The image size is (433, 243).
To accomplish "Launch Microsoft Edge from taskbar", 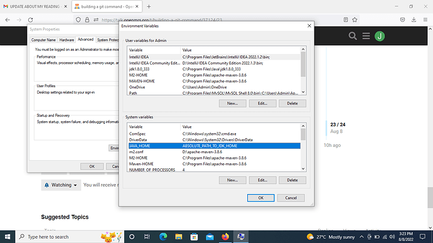I will click(163, 237).
